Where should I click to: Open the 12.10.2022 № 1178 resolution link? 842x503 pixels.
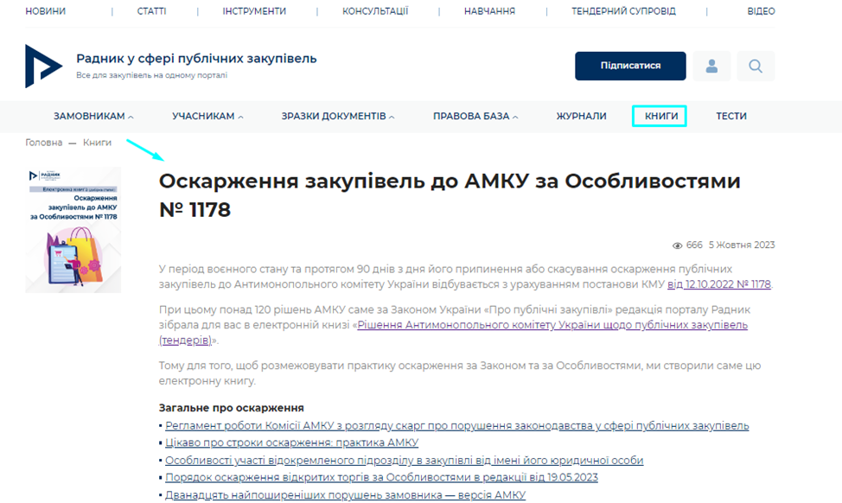coord(718,284)
